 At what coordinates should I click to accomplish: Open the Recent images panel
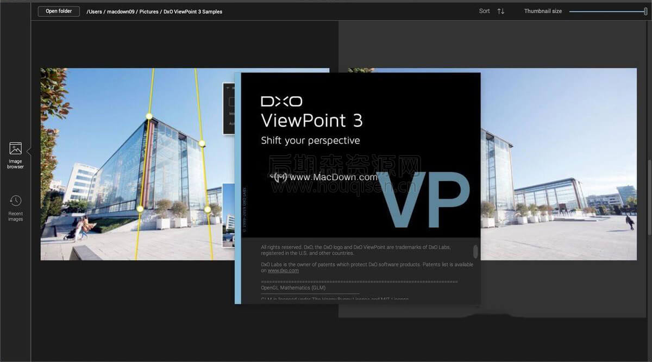point(15,208)
